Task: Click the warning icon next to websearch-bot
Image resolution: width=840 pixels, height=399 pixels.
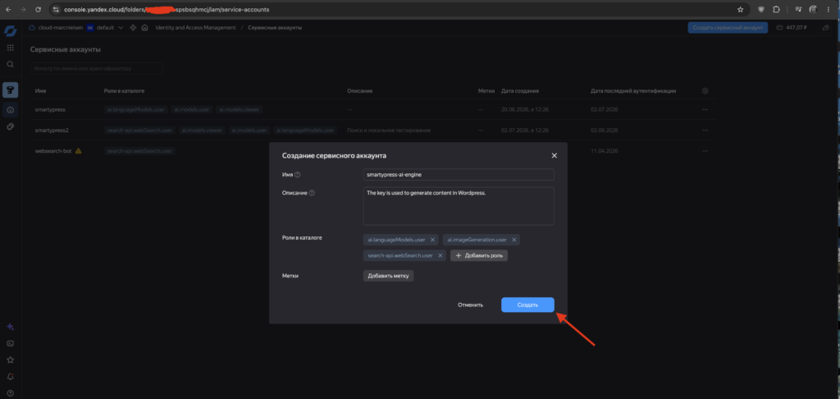Action: pyautogui.click(x=78, y=151)
